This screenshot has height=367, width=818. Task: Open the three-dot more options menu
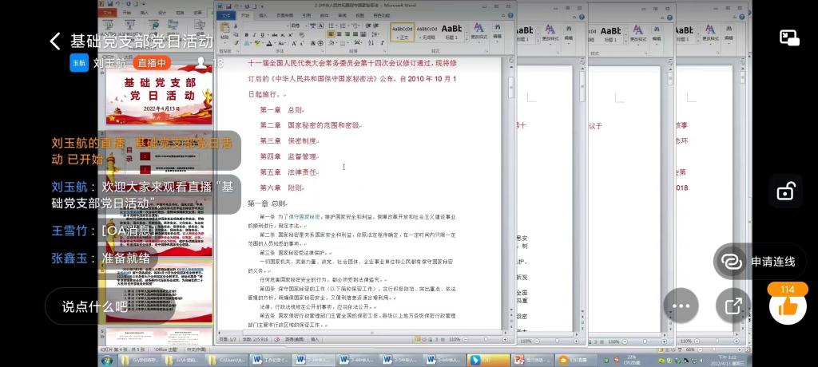[681, 306]
